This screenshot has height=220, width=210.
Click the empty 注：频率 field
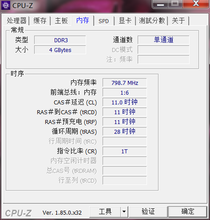tap(163, 60)
